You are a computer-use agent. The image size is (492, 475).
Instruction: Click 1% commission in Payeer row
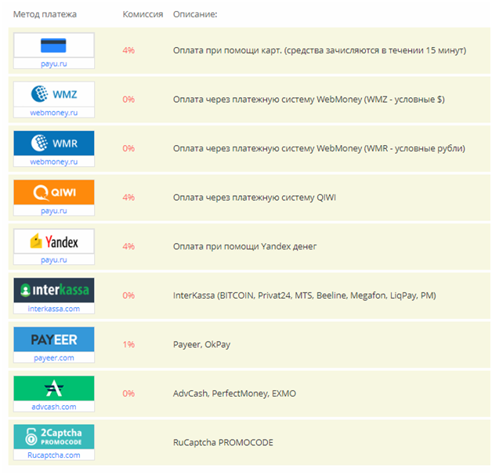[x=128, y=344]
